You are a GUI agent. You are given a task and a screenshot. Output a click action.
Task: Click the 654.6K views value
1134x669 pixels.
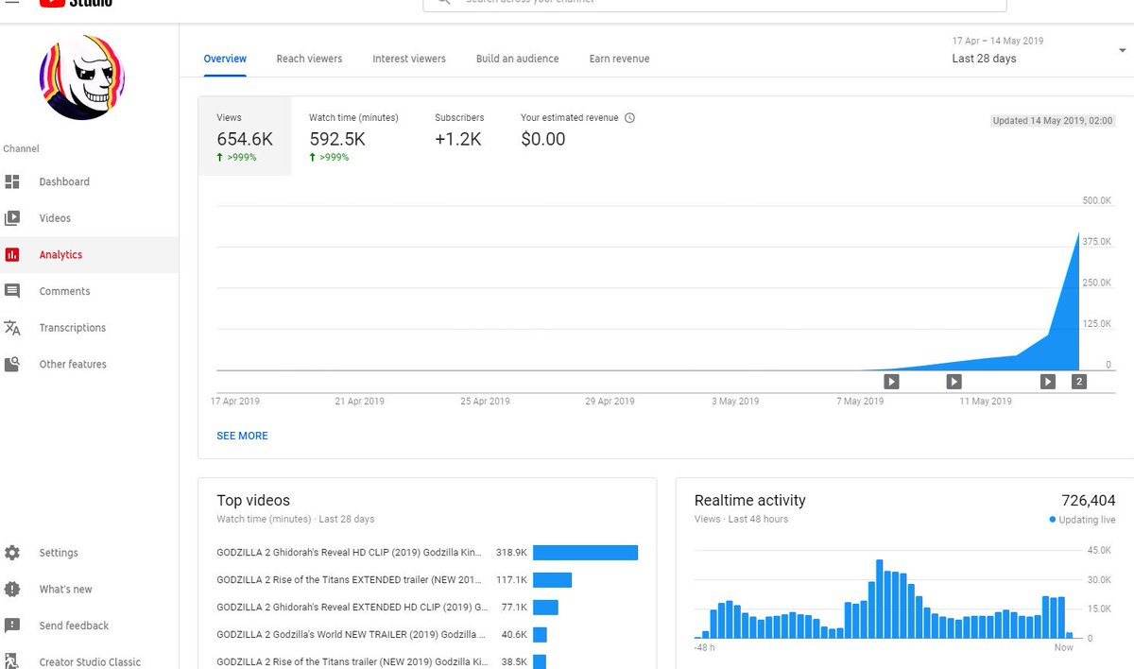coord(245,139)
